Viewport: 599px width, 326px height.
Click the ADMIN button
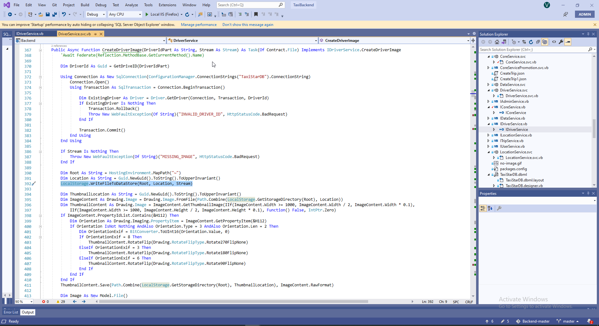click(585, 14)
